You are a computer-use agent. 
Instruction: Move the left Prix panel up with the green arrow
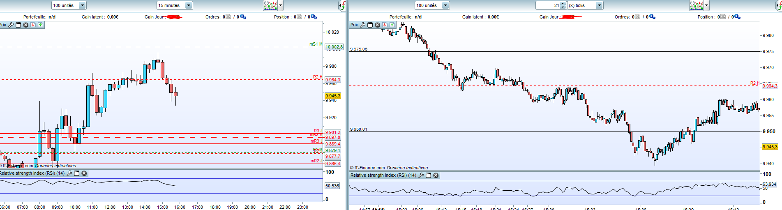[x=40, y=25]
